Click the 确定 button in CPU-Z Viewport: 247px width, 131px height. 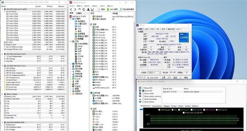tap(186, 77)
